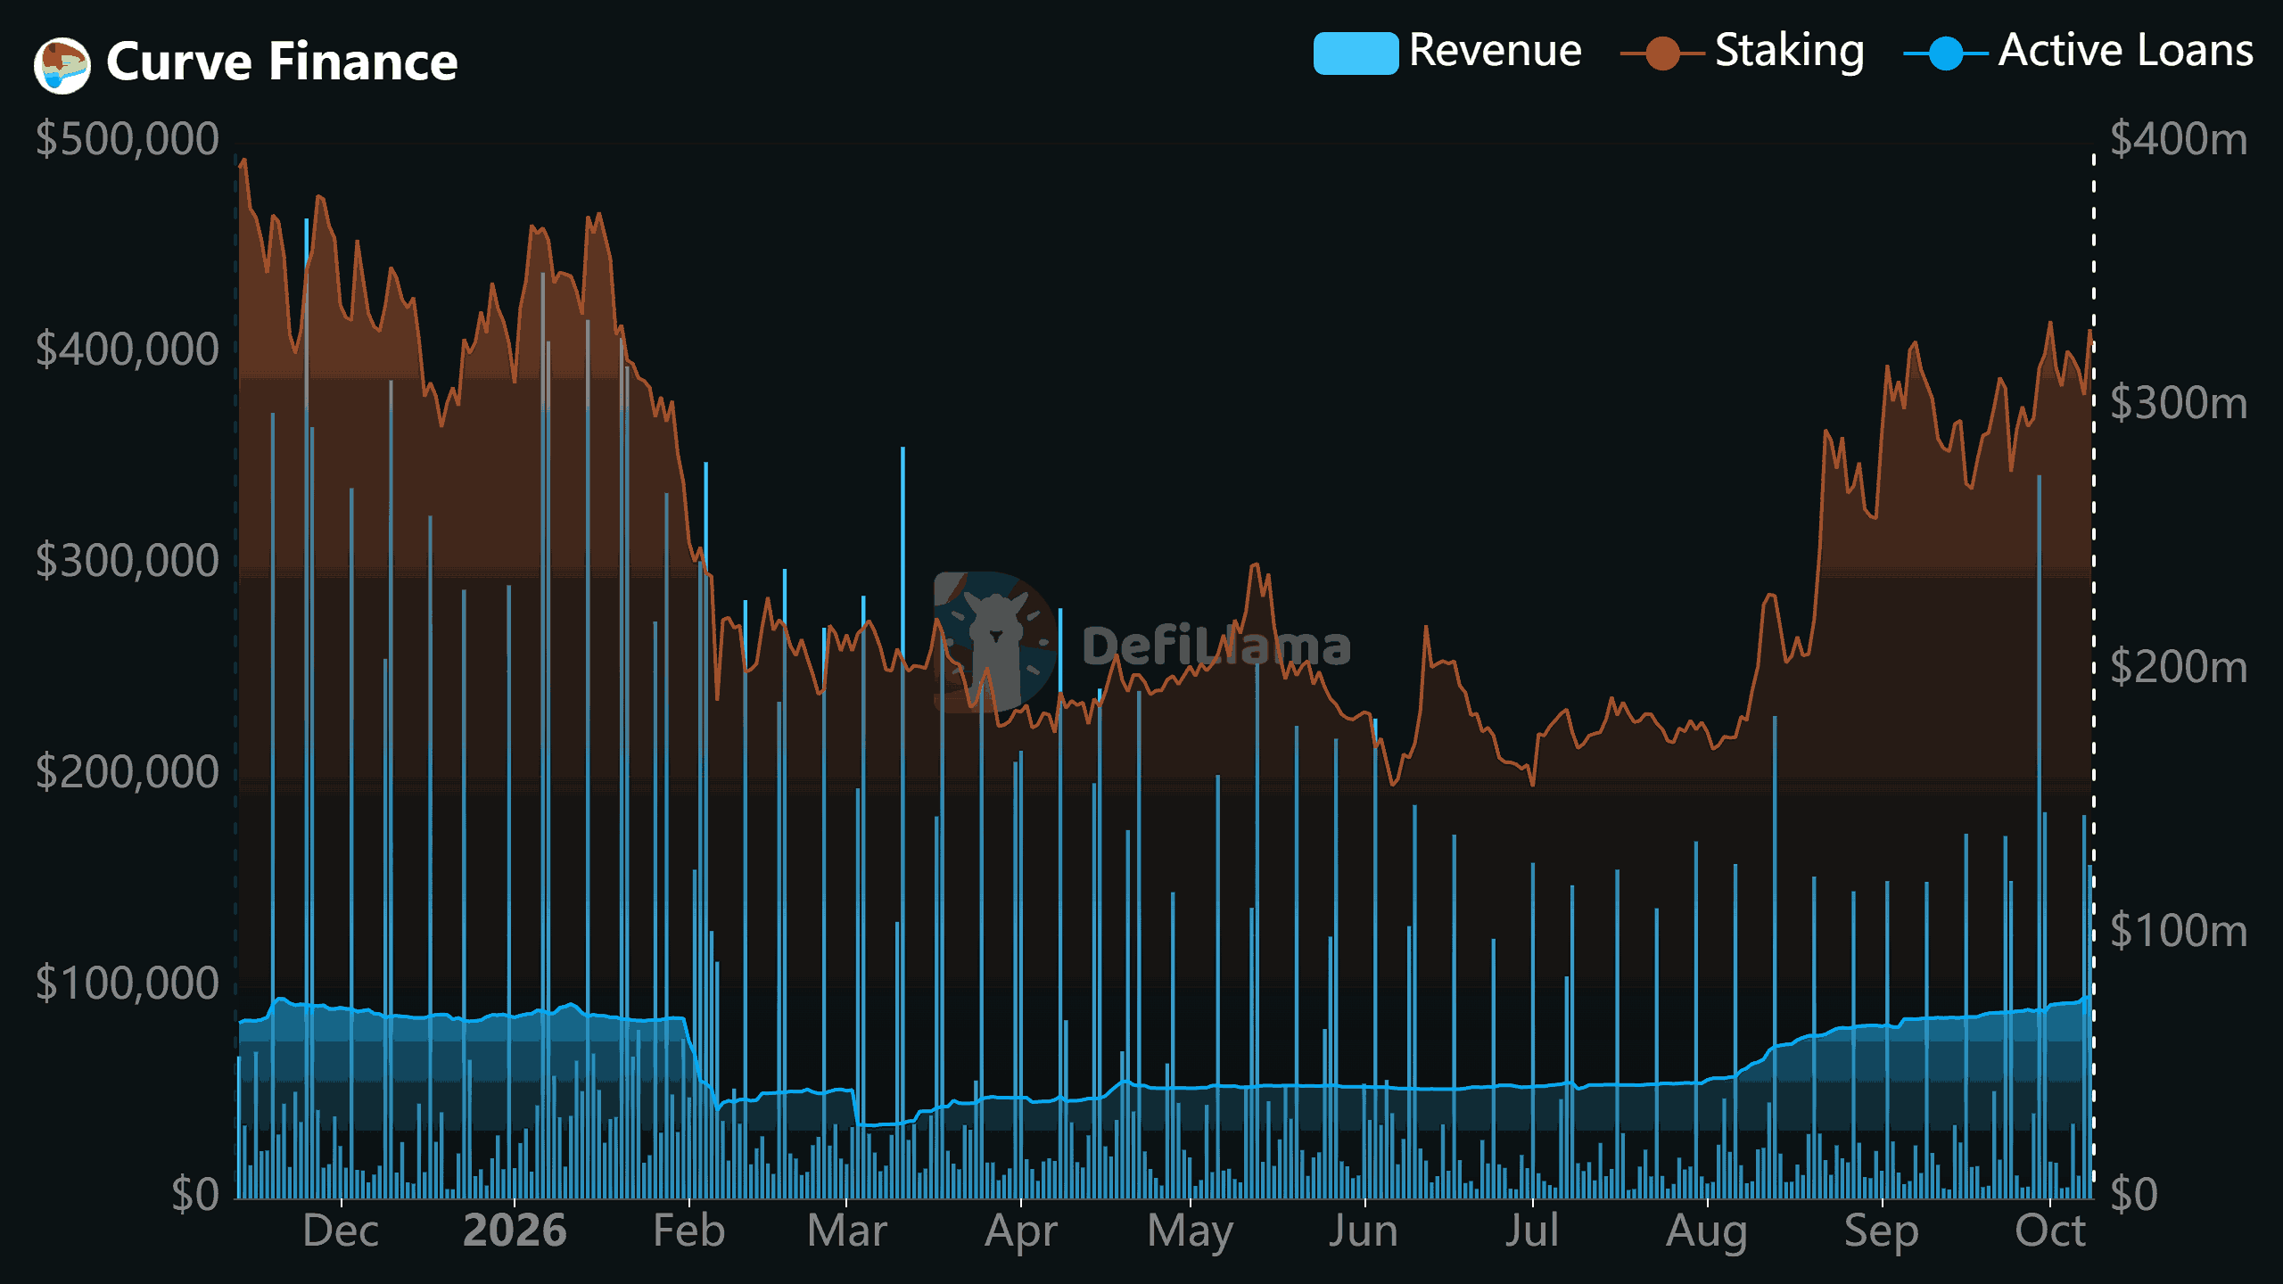Click the Curve Finance logo icon
Image resolution: width=2283 pixels, height=1284 pixels.
point(62,65)
